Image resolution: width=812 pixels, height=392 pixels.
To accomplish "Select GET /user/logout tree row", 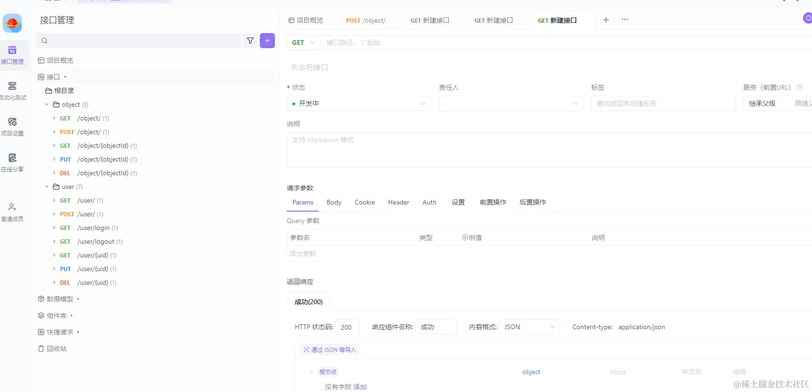I will (155, 241).
